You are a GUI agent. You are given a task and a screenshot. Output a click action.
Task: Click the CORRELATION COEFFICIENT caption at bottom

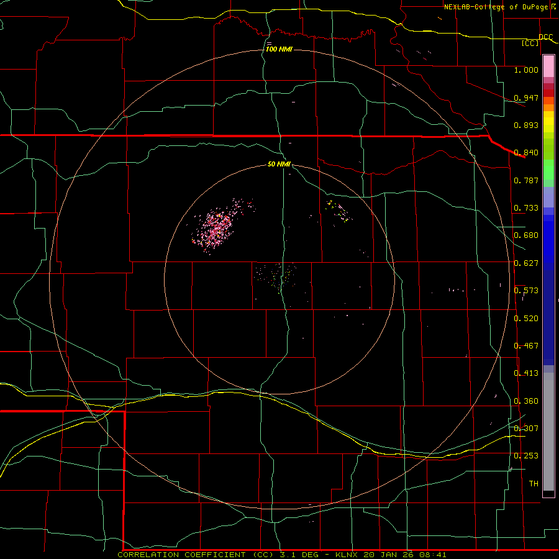click(x=281, y=555)
